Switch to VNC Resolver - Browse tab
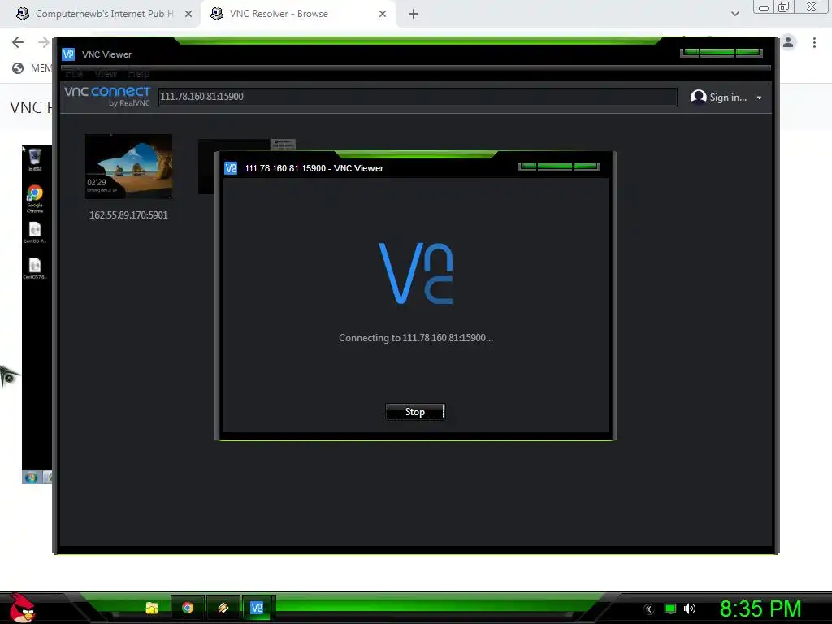This screenshot has height=624, width=832. [279, 14]
